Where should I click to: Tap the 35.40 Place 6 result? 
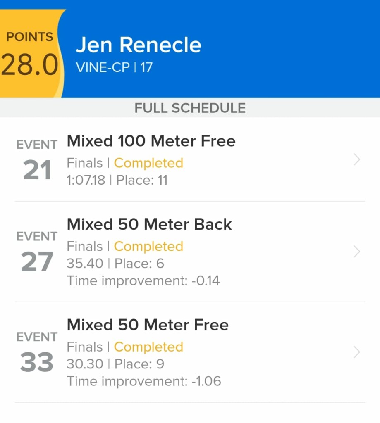point(115,264)
